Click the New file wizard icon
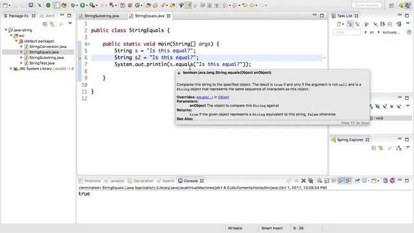Screen dimensions: 414x233 [x=5, y=5]
